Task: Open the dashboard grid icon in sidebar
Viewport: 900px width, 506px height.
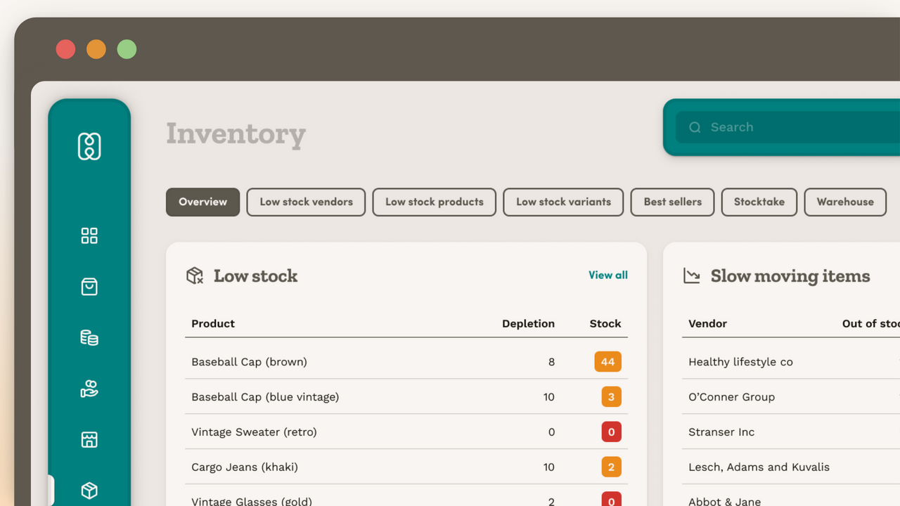Action: click(89, 236)
